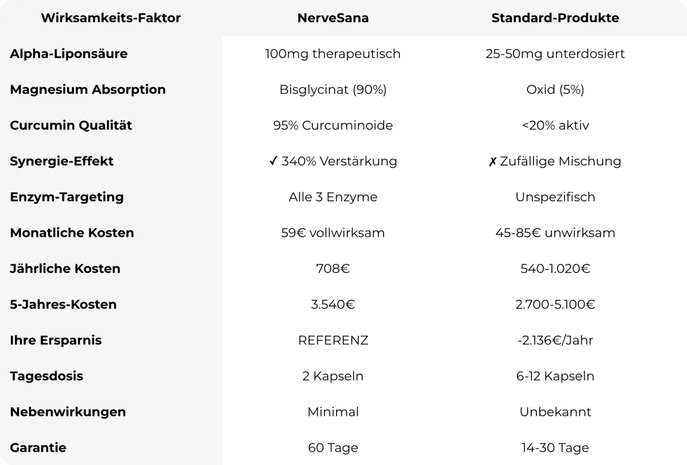Image resolution: width=687 pixels, height=465 pixels.
Task: Click the 14-30 Tage cell
Action: pyautogui.click(x=555, y=448)
